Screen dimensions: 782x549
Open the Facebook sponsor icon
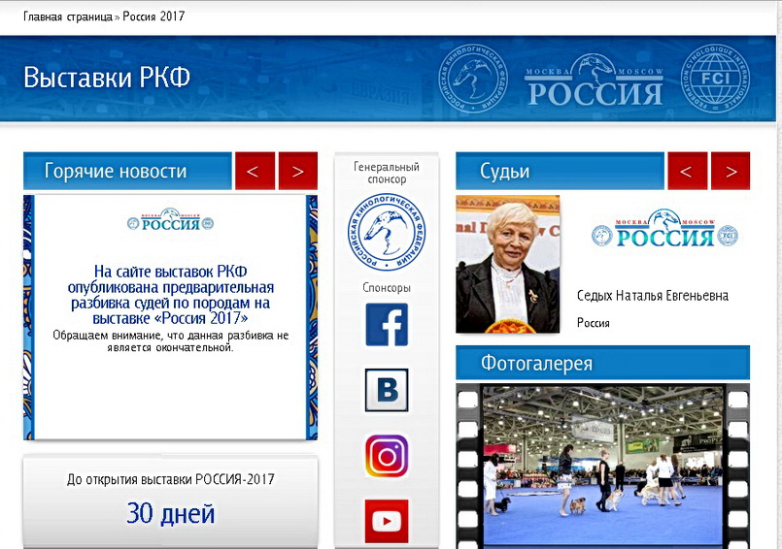(x=387, y=325)
